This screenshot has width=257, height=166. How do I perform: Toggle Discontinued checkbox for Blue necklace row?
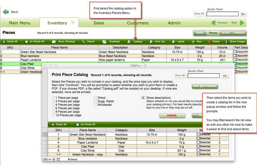pyautogui.click(x=235, y=56)
